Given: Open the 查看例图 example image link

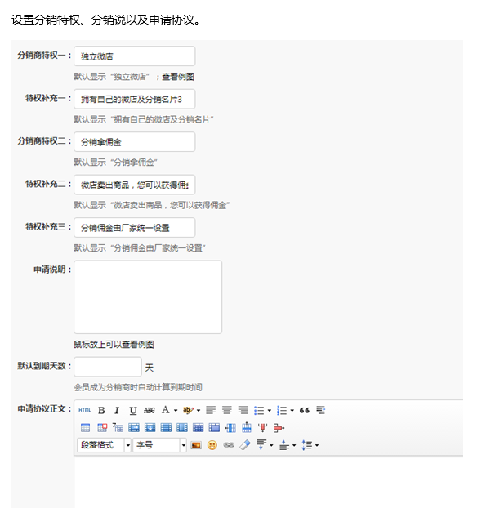Looking at the screenshot, I should coord(177,77).
